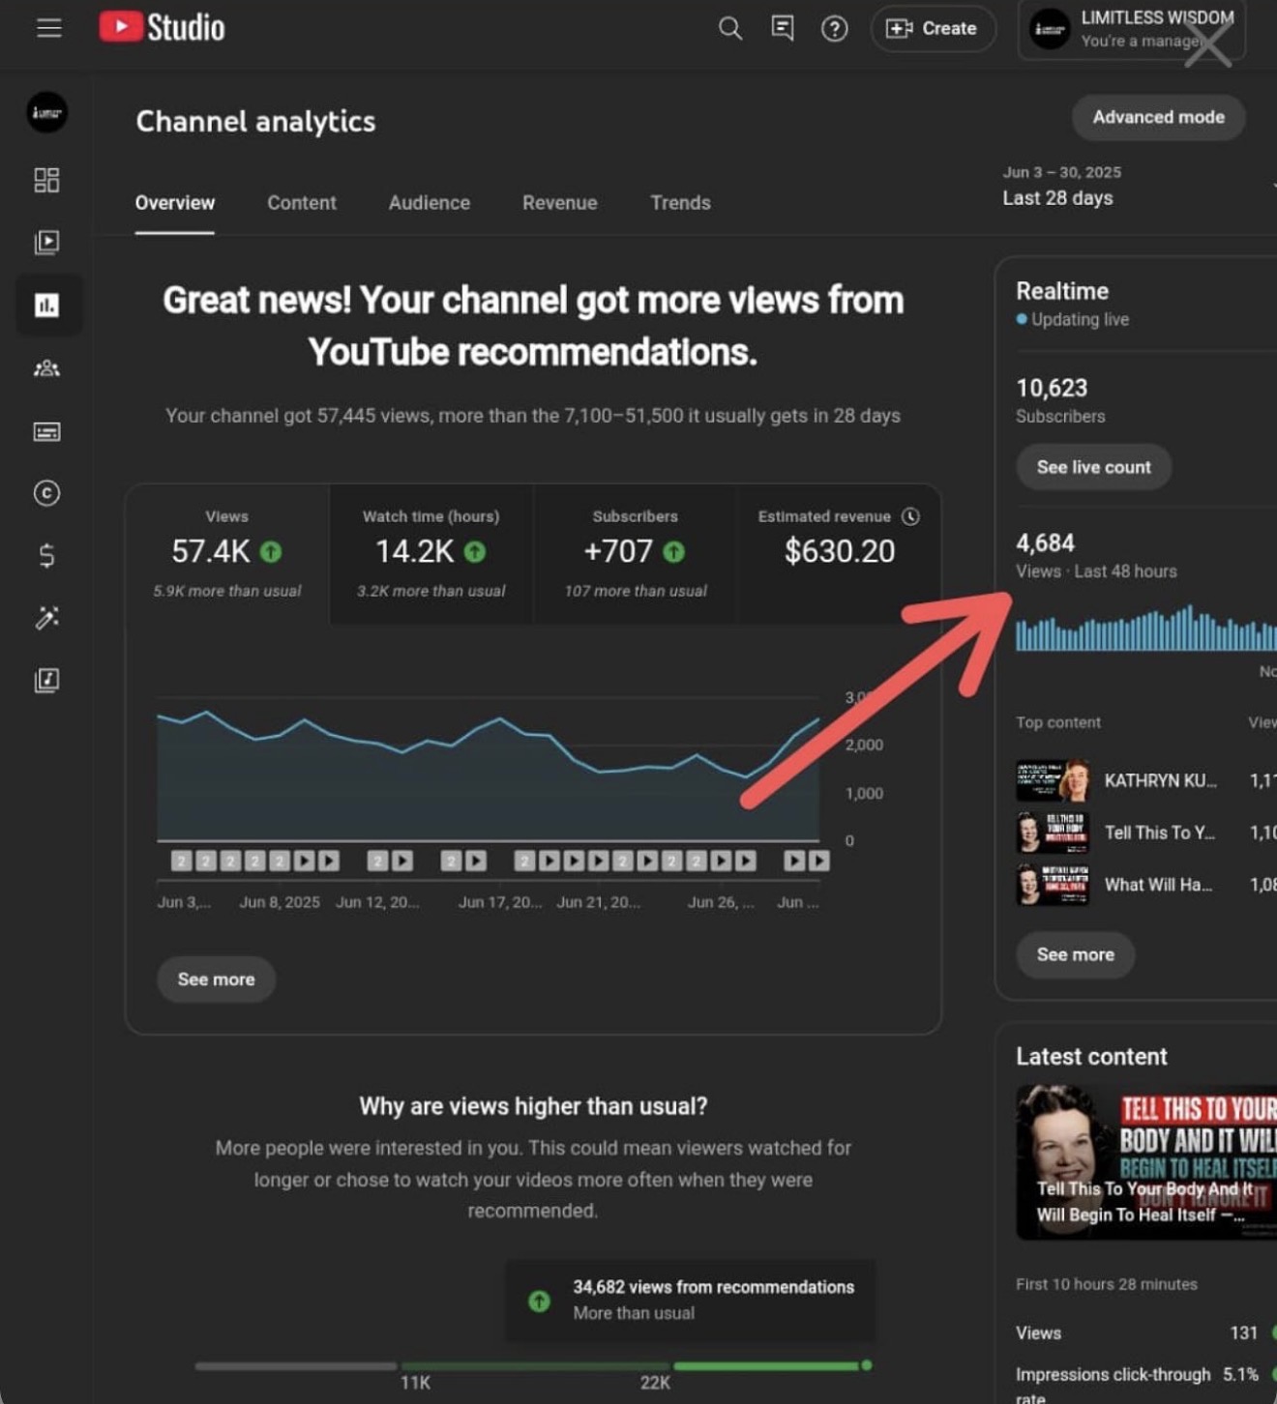Open Dashboard from the sidebar

tap(46, 180)
